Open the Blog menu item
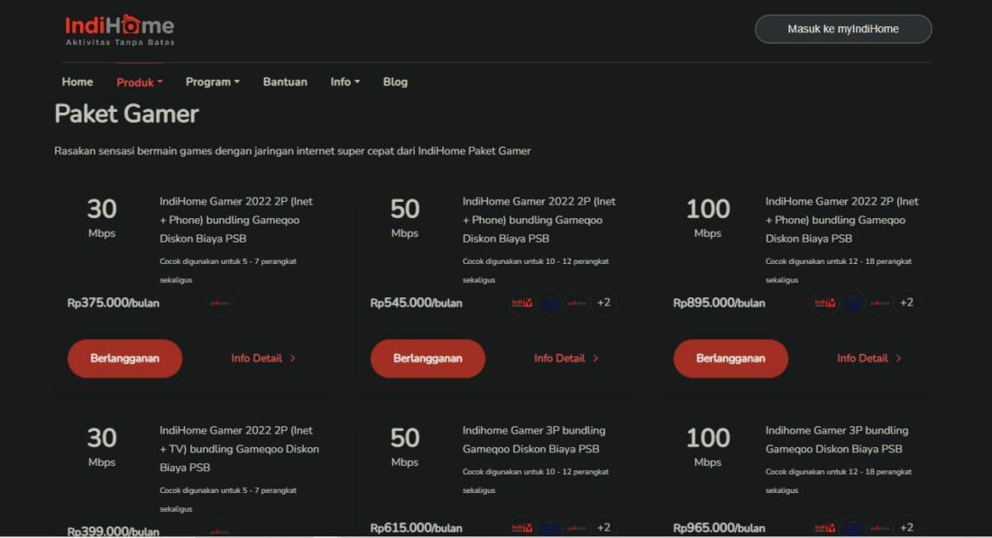992x538 pixels. [x=395, y=82]
